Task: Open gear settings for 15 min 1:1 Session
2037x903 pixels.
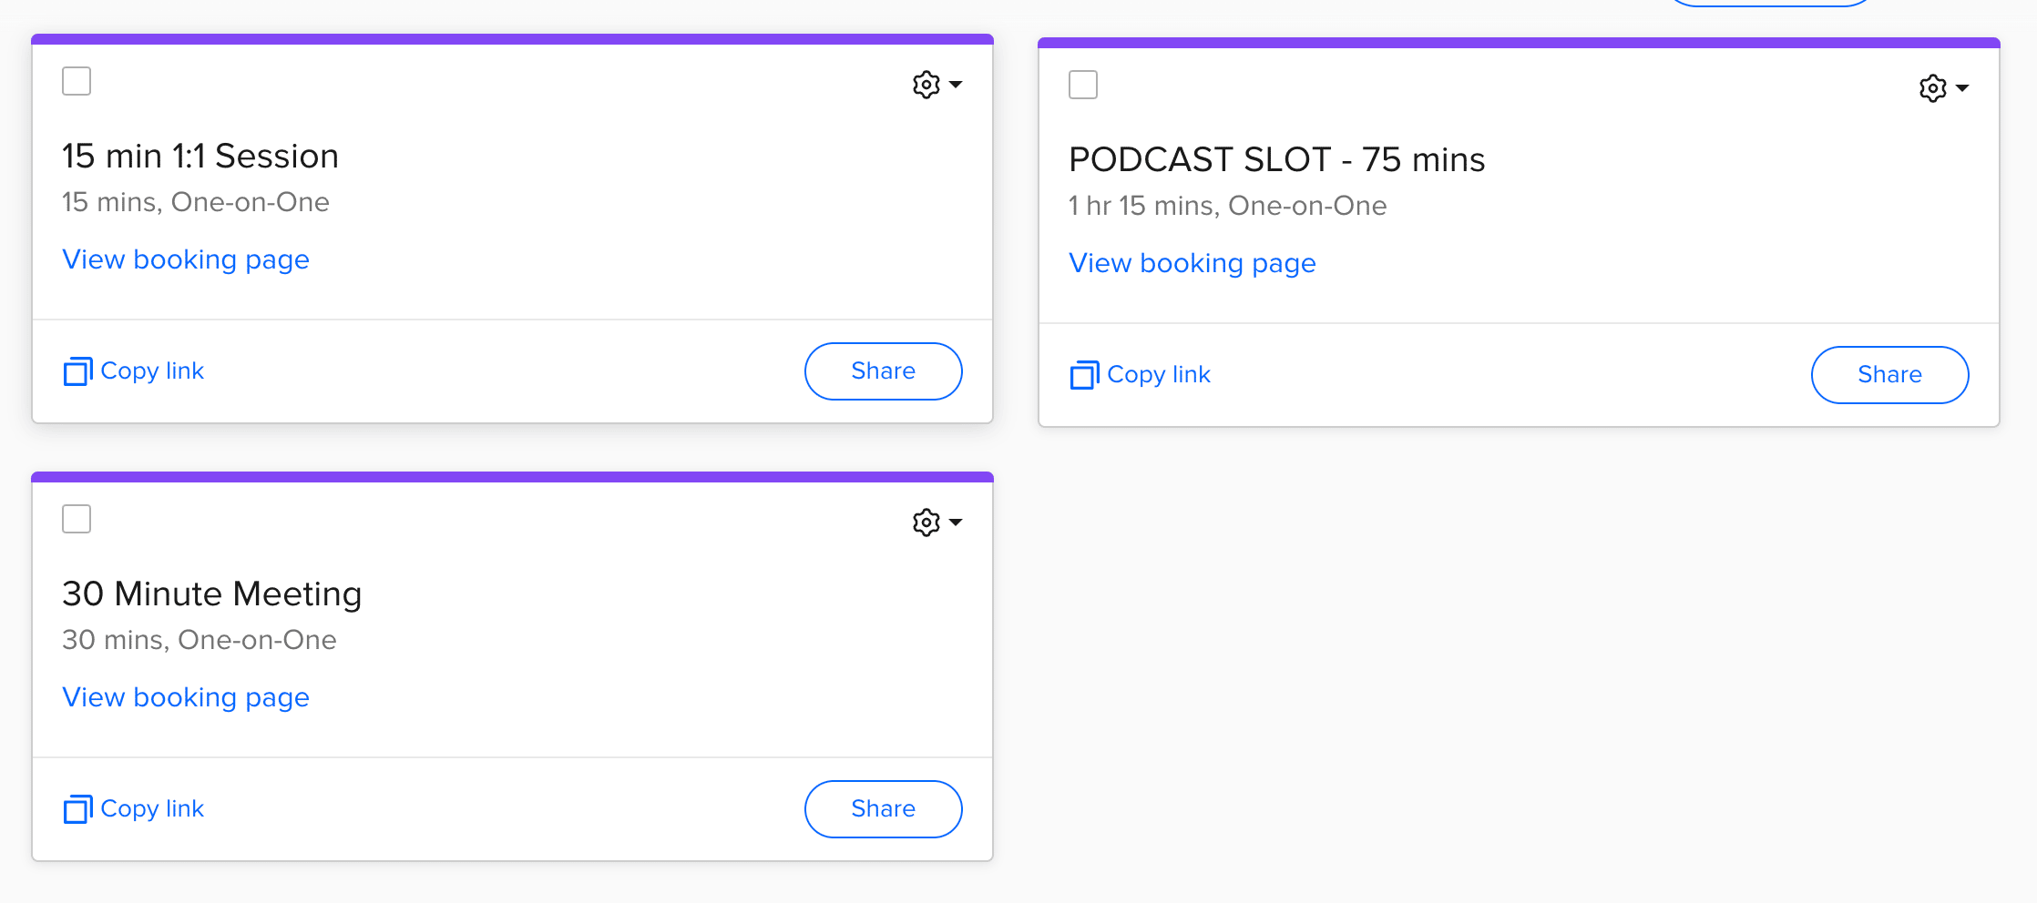Action: tap(926, 85)
